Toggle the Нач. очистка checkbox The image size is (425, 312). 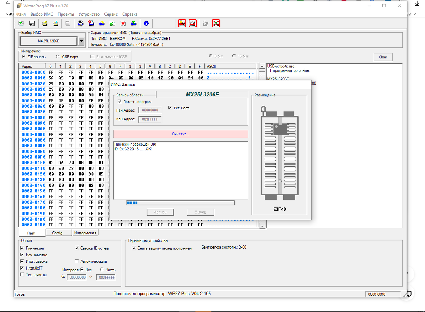(22, 255)
